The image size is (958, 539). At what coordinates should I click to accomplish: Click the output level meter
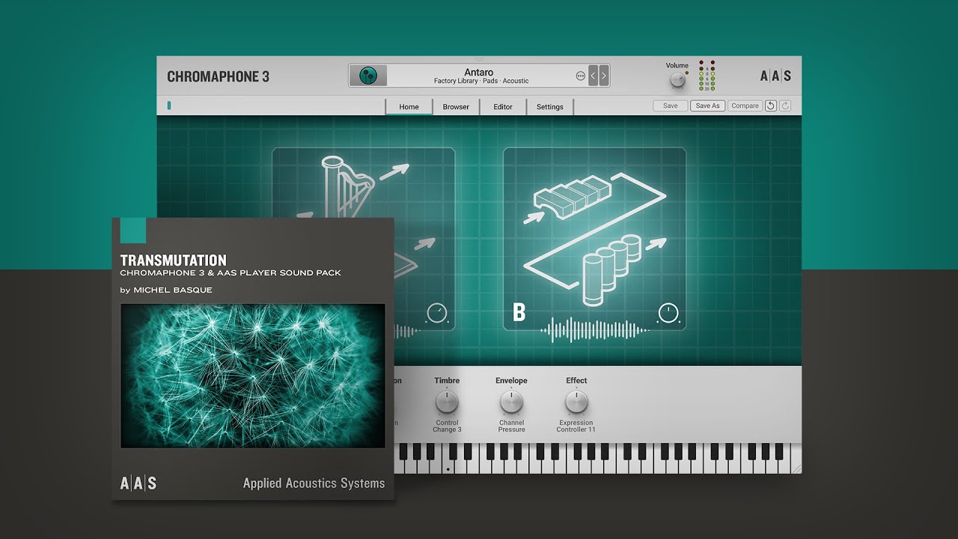(x=707, y=76)
